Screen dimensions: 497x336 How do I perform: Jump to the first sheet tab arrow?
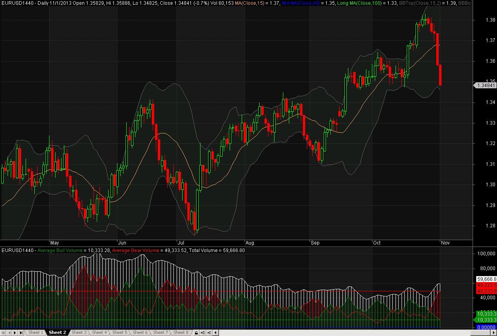(x=3, y=332)
